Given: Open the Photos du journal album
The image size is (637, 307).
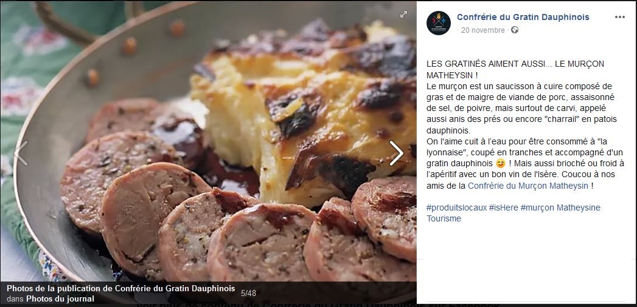Looking at the screenshot, I should pos(60,299).
